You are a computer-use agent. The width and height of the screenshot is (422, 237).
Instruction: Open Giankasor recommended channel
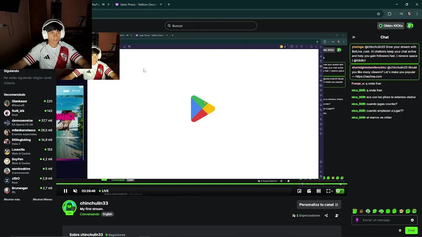(28, 103)
